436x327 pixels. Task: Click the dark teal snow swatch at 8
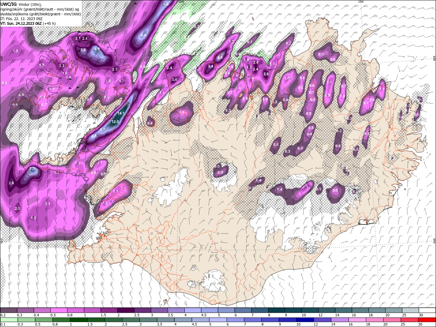click(x=277, y=310)
